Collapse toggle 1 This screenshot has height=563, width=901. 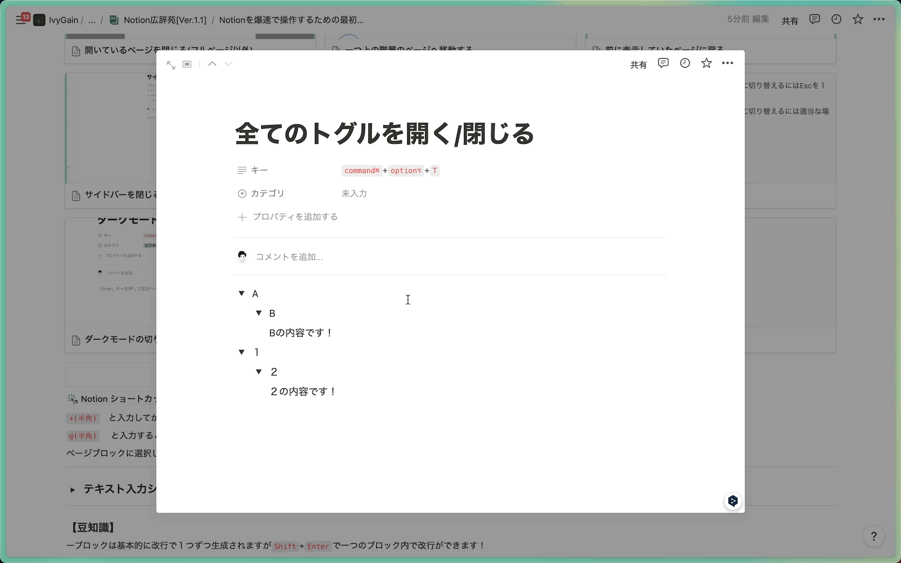click(241, 352)
